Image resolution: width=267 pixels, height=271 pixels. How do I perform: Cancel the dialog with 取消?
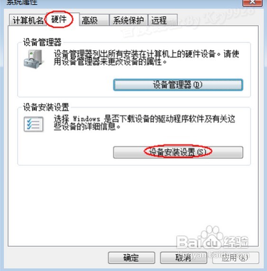click(x=184, y=258)
